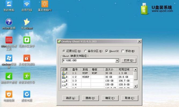
Task: Open the PECMD说明 help icon
Action: tap(9, 22)
